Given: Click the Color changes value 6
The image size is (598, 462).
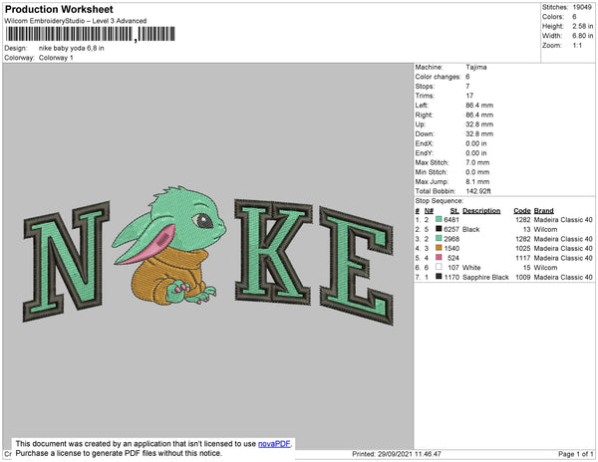Looking at the screenshot, I should click(x=467, y=77).
